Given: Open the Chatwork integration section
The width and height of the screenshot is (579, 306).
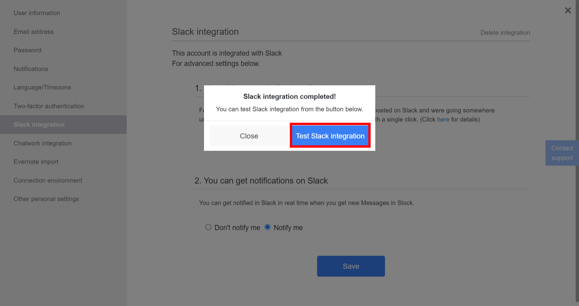Looking at the screenshot, I should click(x=43, y=143).
